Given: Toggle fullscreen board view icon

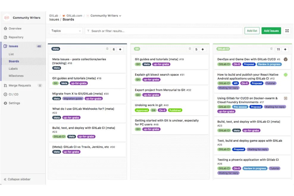Looking at the screenshot, I should 287,31.
